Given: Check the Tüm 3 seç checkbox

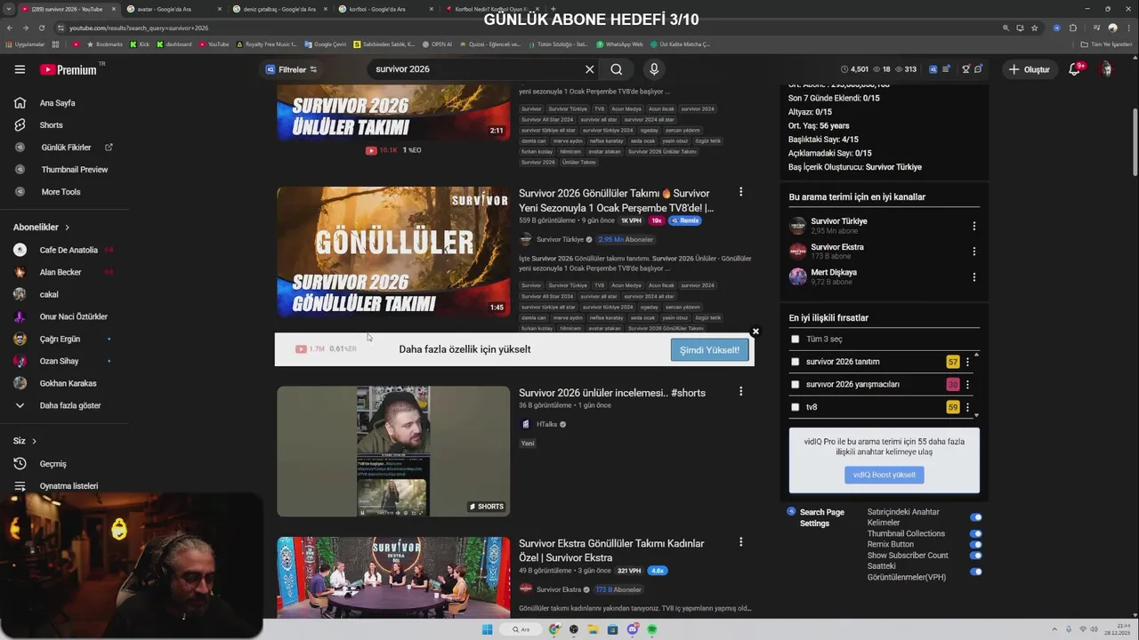Looking at the screenshot, I should click(x=796, y=339).
